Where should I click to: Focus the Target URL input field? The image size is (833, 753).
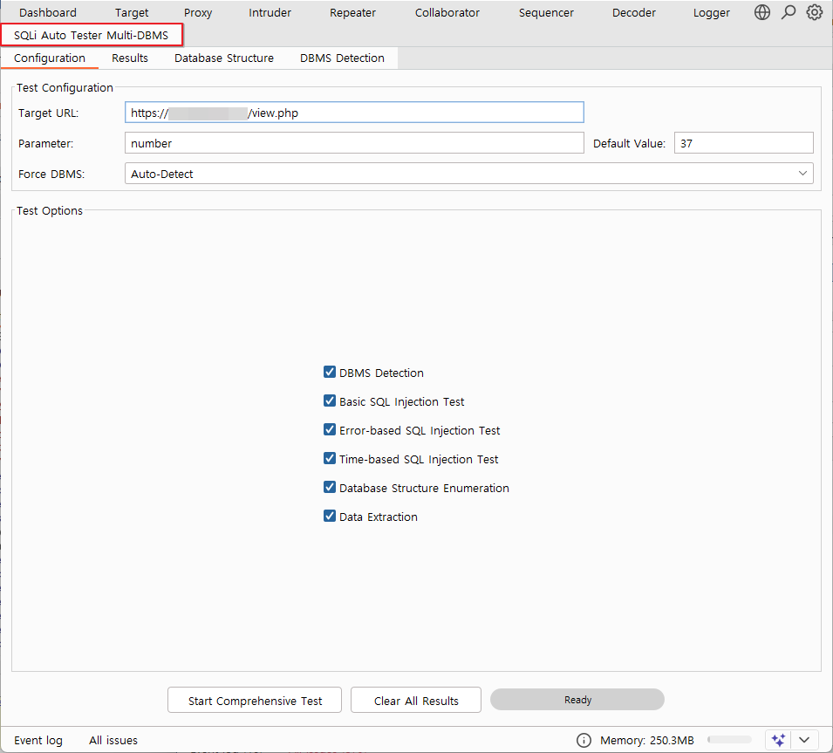[x=354, y=113]
